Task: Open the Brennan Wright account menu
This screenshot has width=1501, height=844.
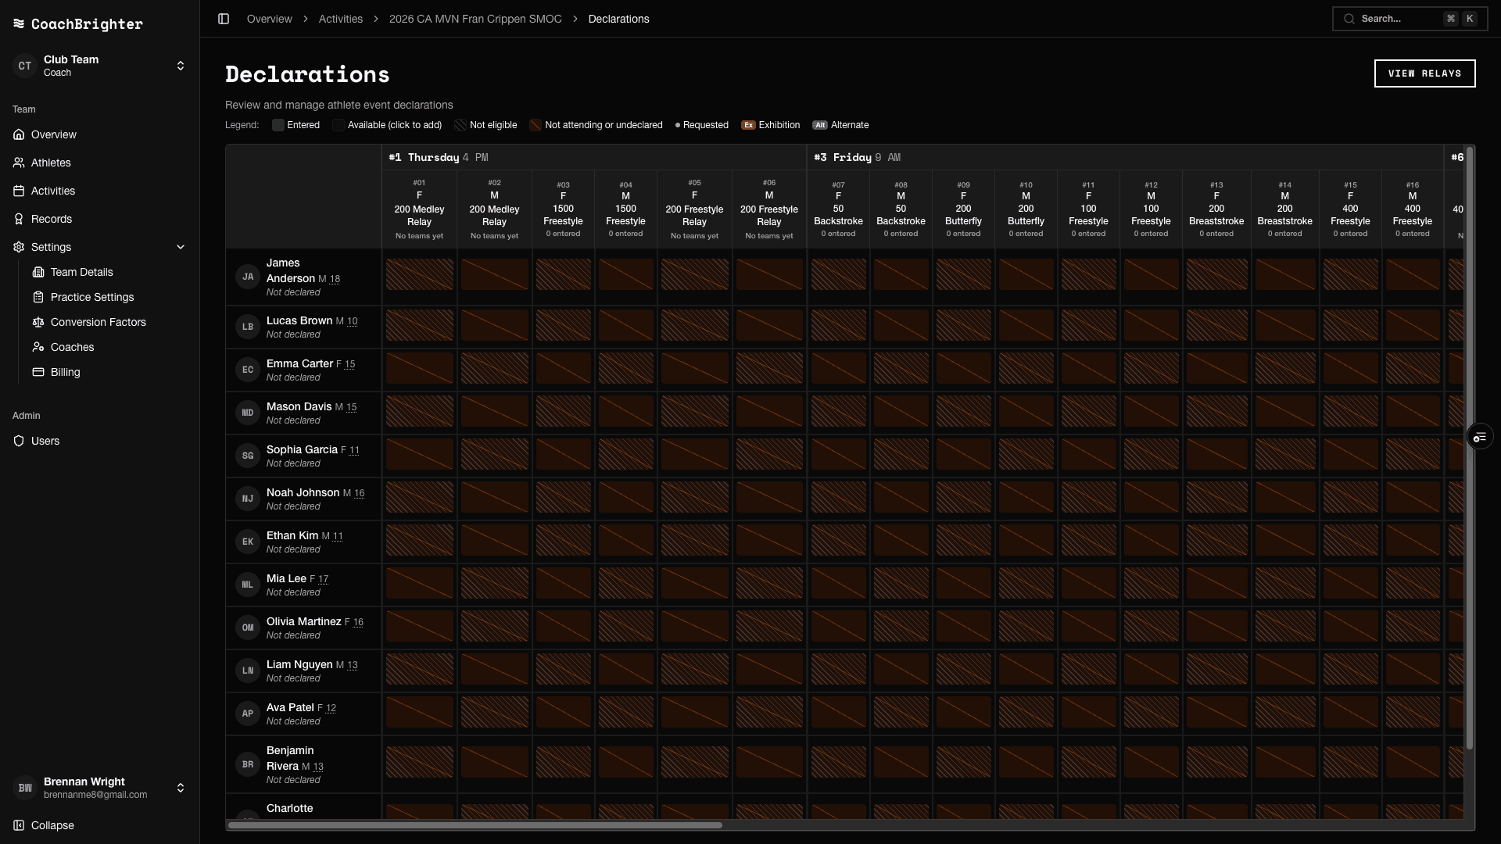Action: point(100,788)
